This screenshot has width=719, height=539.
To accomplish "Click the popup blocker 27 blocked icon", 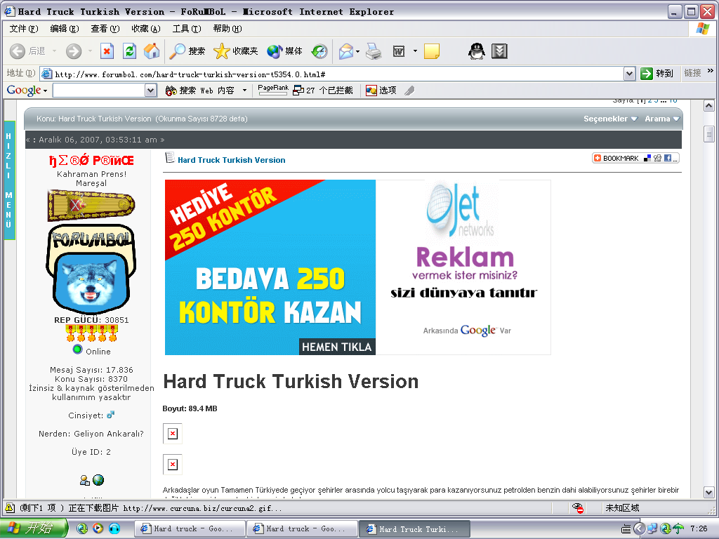I will [323, 91].
